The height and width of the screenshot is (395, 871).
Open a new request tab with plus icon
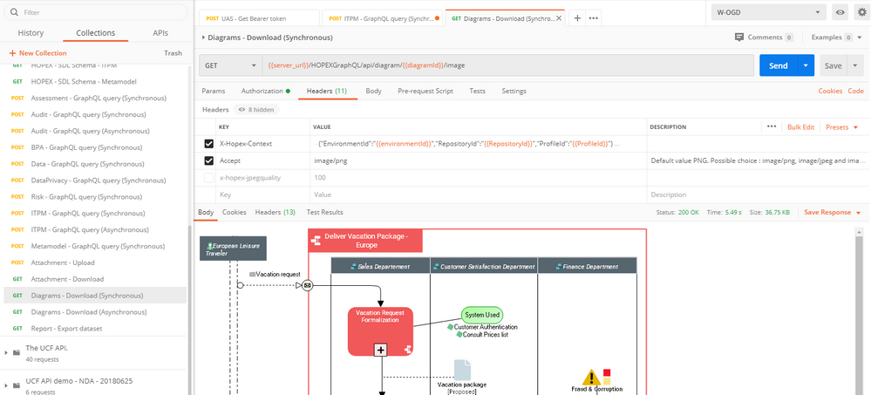(x=577, y=17)
